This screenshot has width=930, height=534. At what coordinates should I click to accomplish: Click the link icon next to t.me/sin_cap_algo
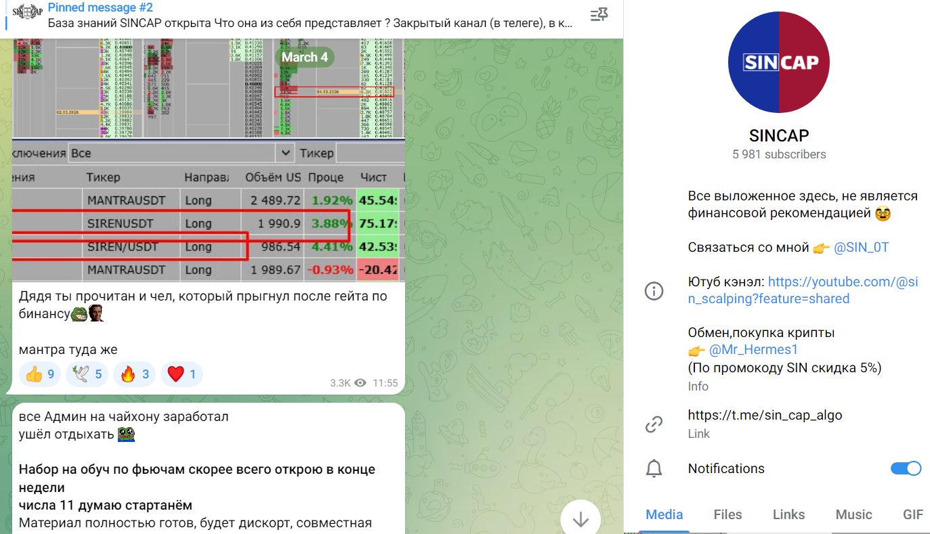click(654, 424)
